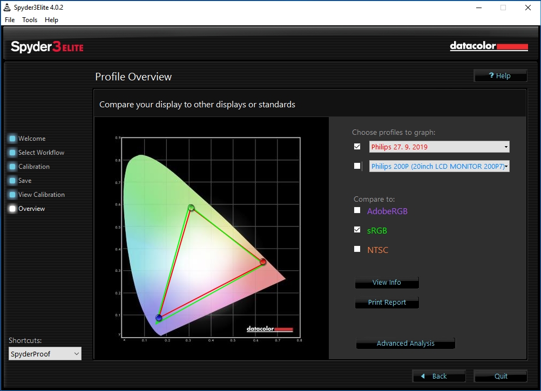Click the blue primary marker on gamut chart
Viewport: 541px width, 391px height.
pyautogui.click(x=159, y=318)
